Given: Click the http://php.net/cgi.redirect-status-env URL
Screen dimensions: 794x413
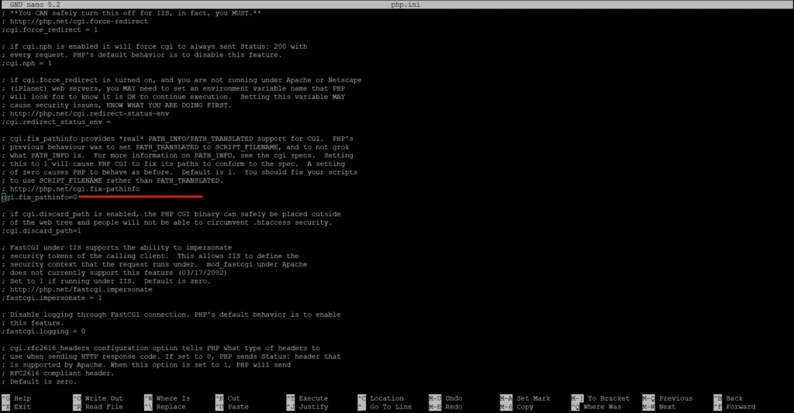Looking at the screenshot, I should point(90,114).
